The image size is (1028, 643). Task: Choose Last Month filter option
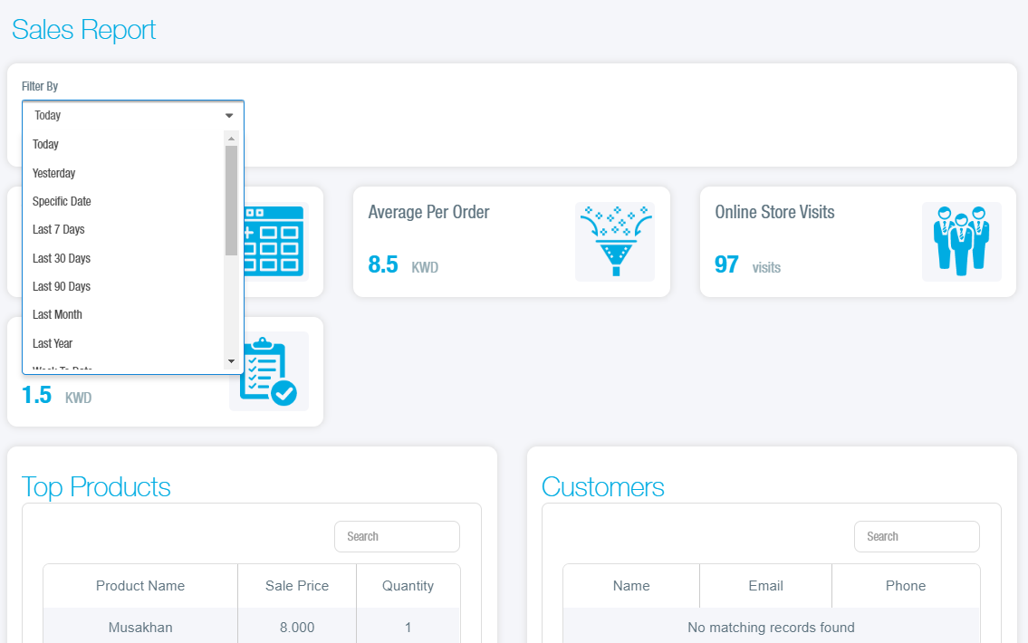(123, 314)
